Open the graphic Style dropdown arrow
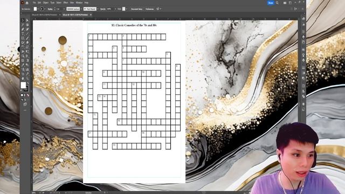Viewport: 345px width, 194px height. click(x=127, y=9)
